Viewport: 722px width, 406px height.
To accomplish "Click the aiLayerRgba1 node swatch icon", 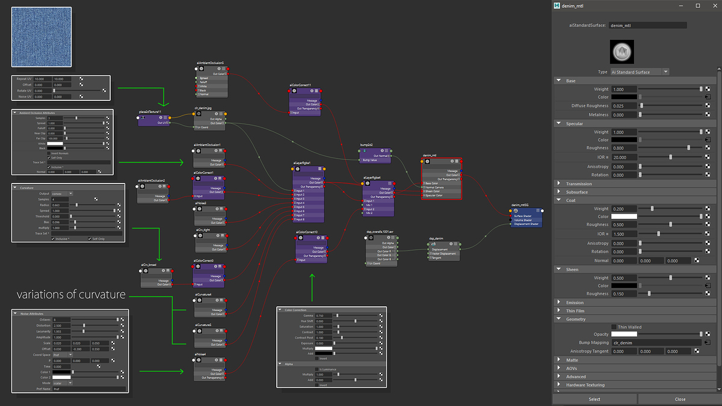I will click(x=298, y=169).
